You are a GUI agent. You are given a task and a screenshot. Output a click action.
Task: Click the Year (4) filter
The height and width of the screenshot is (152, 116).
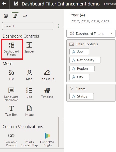[78, 15]
